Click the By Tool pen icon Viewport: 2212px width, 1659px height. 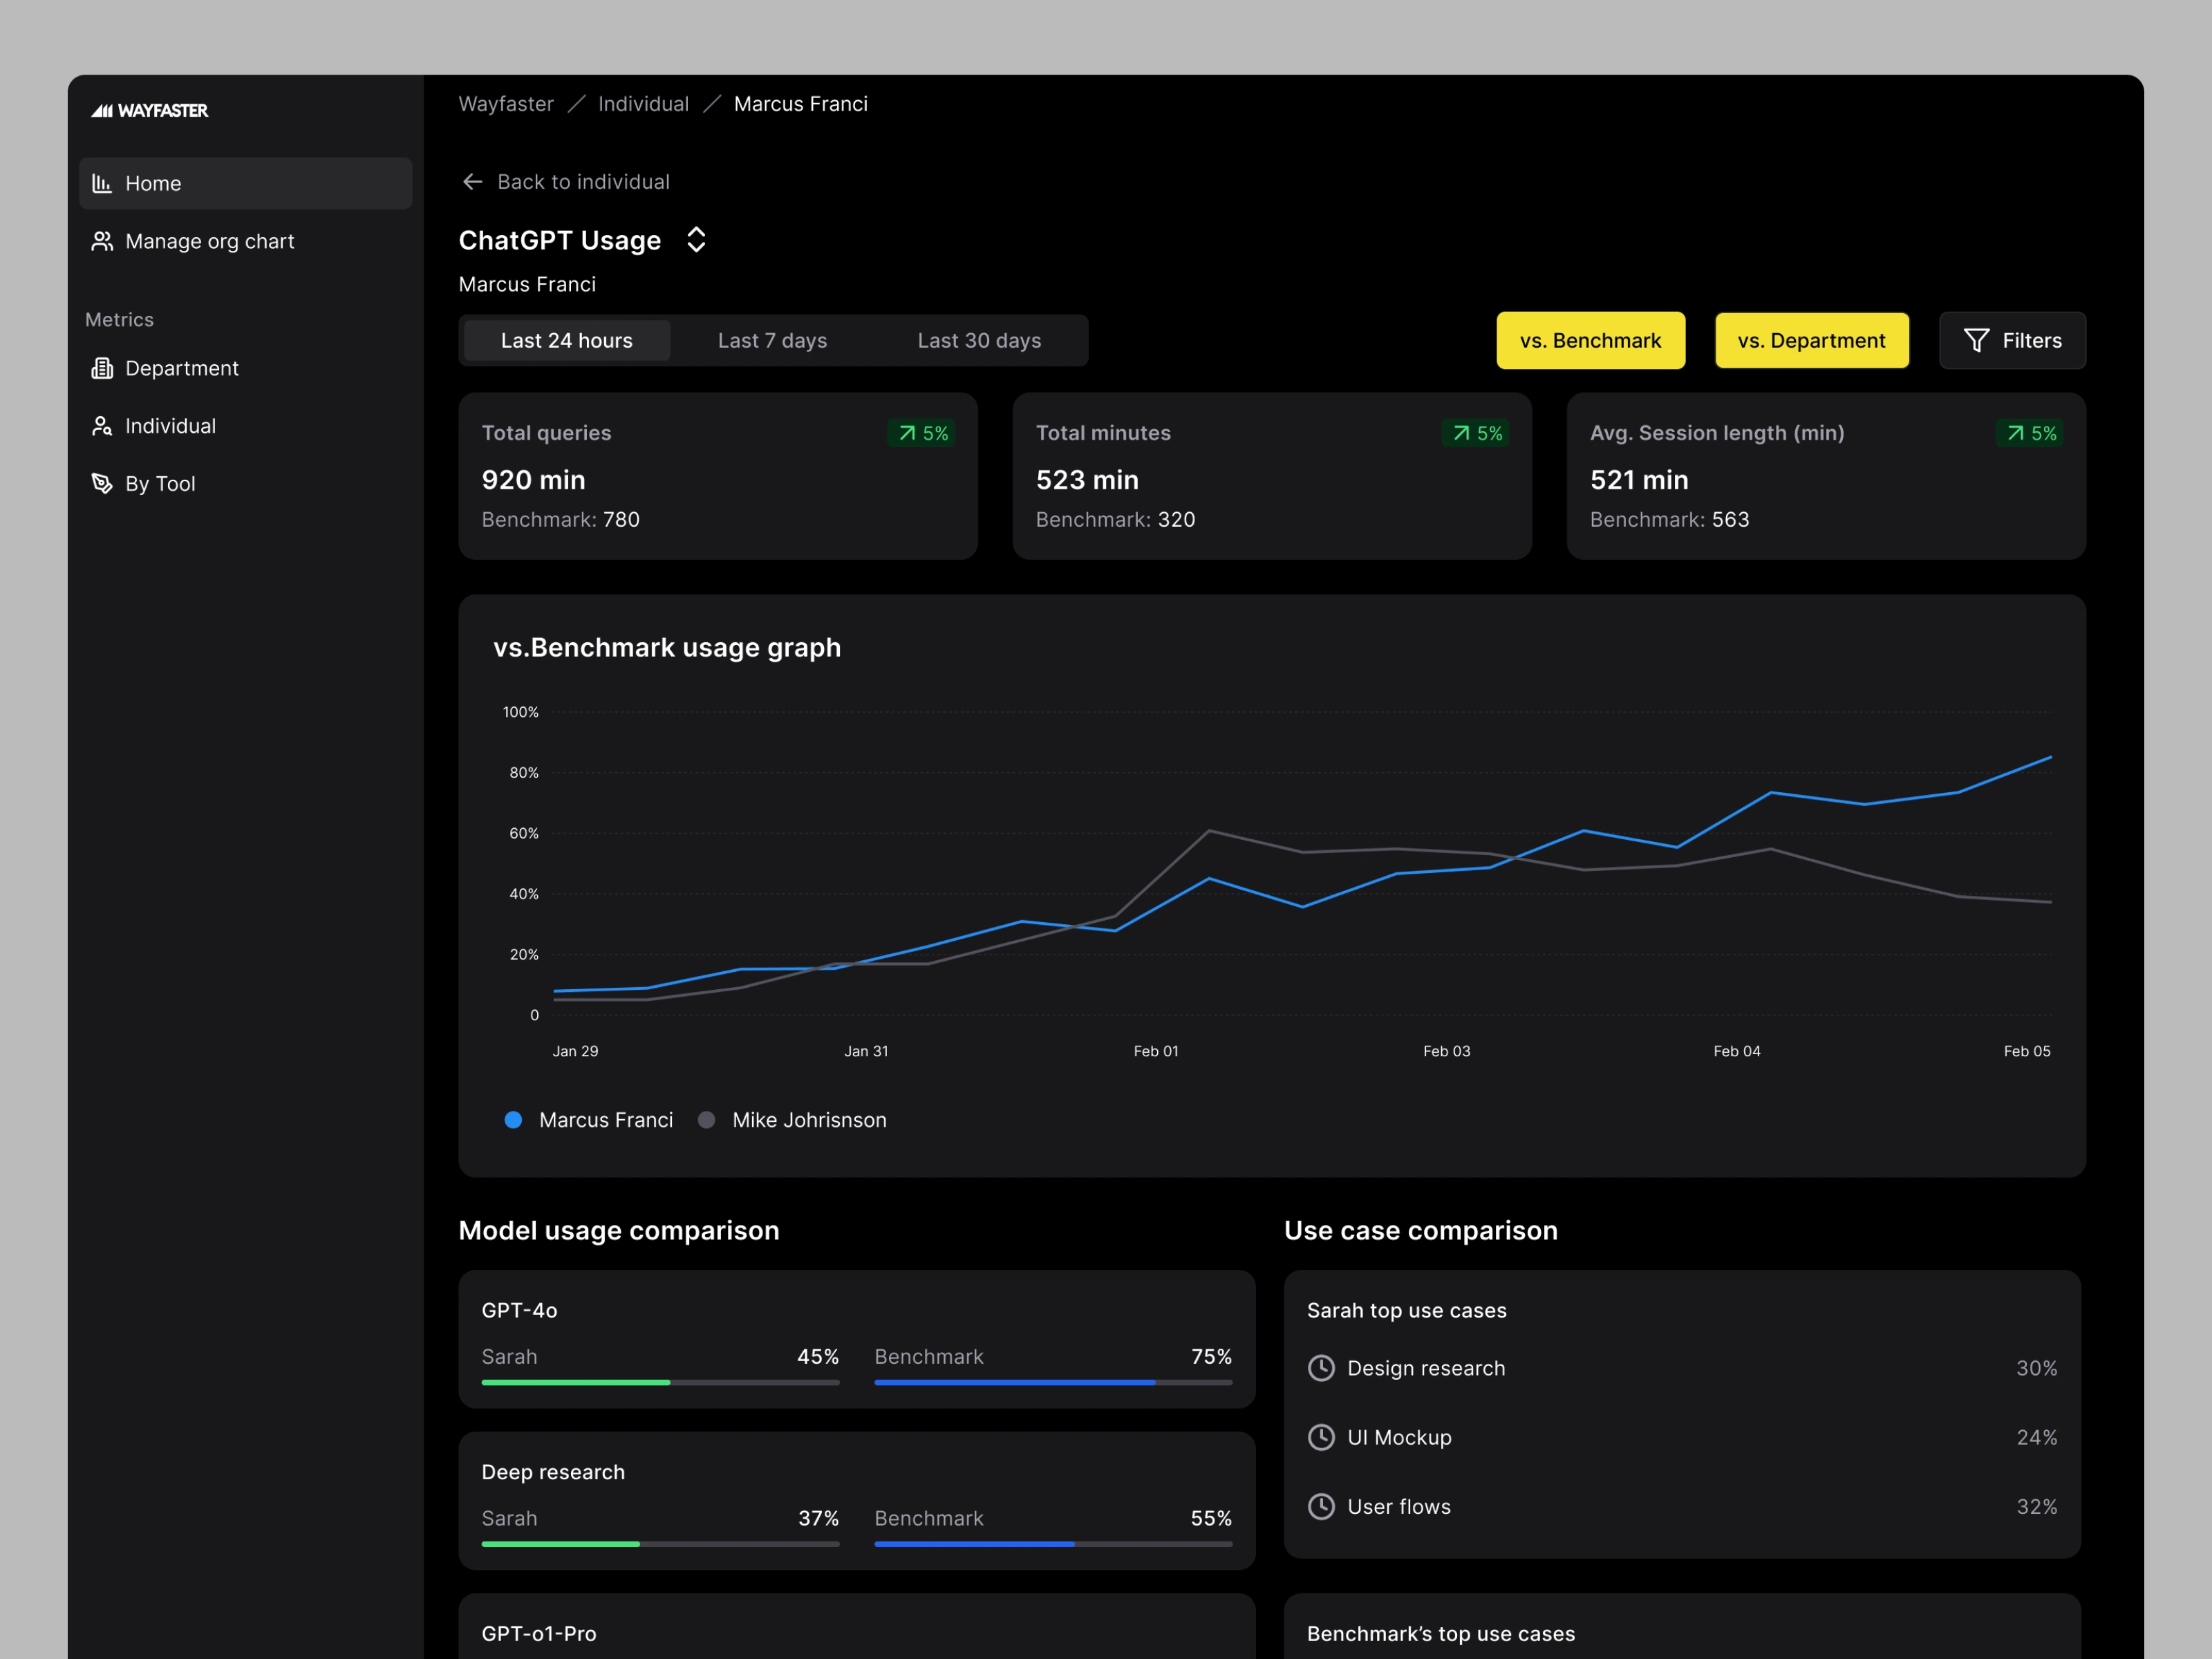[101, 484]
